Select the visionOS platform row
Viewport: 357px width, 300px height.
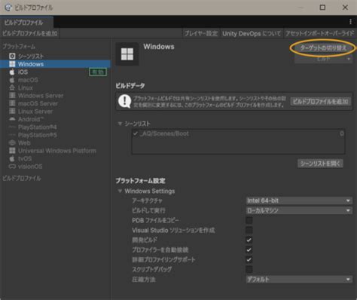(x=55, y=167)
